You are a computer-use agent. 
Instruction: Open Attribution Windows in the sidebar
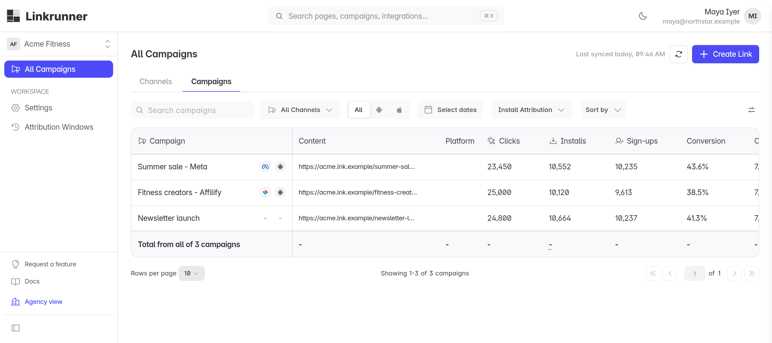59,127
